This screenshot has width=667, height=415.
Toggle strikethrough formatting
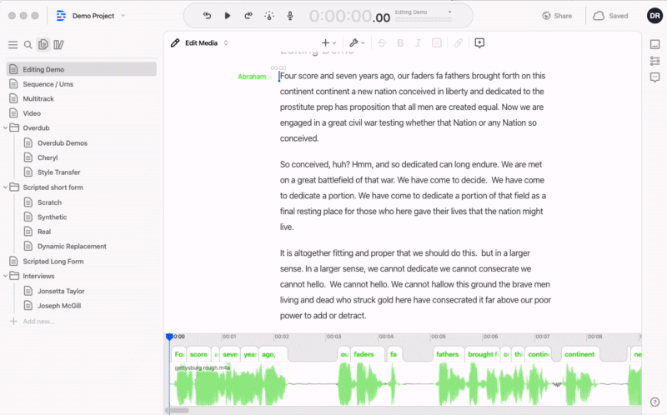[382, 43]
